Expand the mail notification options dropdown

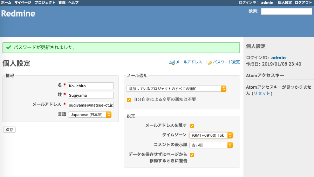pyautogui.click(x=176, y=89)
